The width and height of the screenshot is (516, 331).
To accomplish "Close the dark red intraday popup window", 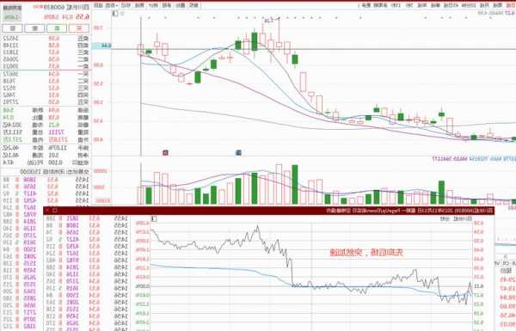I will 47,210.
